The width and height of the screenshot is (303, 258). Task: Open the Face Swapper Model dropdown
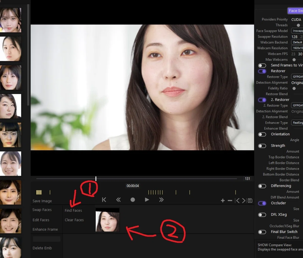tap(297, 31)
